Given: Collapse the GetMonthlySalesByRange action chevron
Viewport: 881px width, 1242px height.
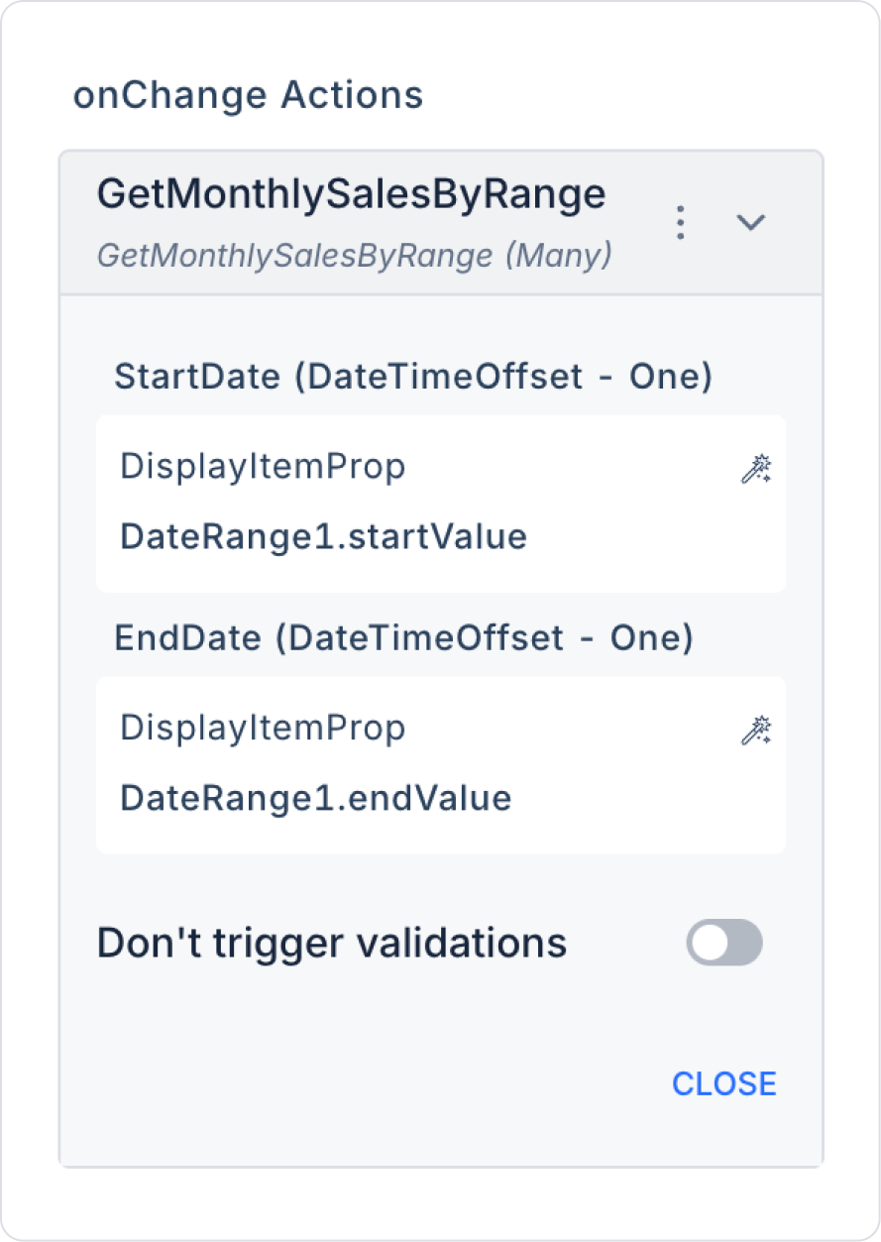Looking at the screenshot, I should click(x=750, y=223).
